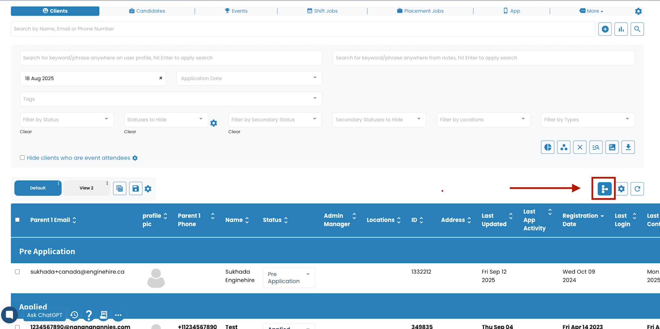Click the group-by layout icon button
Viewport: 660px width, 329px height.
click(605, 189)
